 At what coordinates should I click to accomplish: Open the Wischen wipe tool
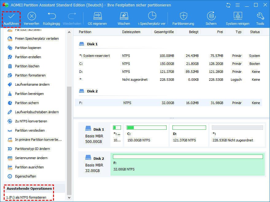[124, 19]
